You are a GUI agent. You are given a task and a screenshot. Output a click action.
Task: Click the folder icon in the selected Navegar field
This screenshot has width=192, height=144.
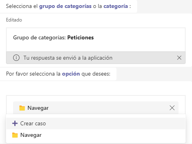pyautogui.click(x=22, y=108)
